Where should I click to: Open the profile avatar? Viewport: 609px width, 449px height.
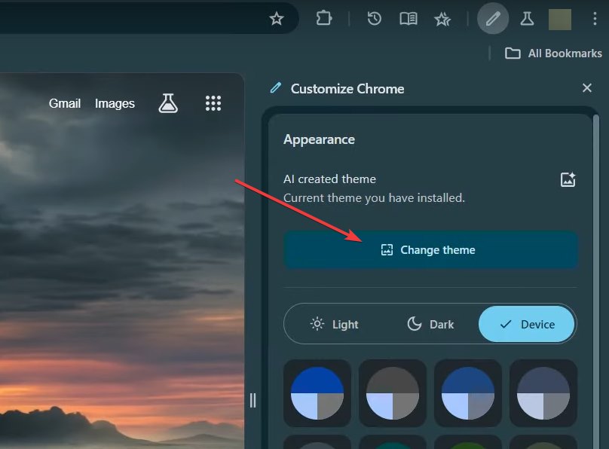coord(560,19)
